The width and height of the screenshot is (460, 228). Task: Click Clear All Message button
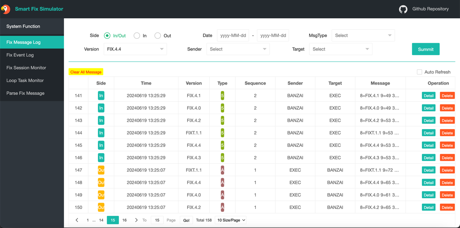(86, 72)
